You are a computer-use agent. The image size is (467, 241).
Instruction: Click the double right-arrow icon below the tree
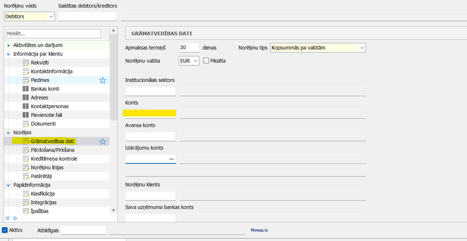tap(15, 218)
